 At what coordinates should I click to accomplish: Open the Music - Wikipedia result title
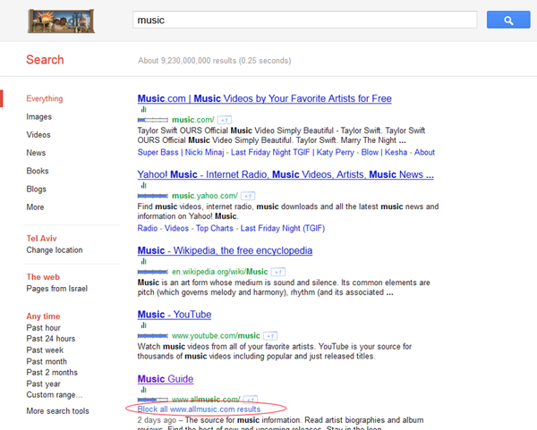pos(225,251)
